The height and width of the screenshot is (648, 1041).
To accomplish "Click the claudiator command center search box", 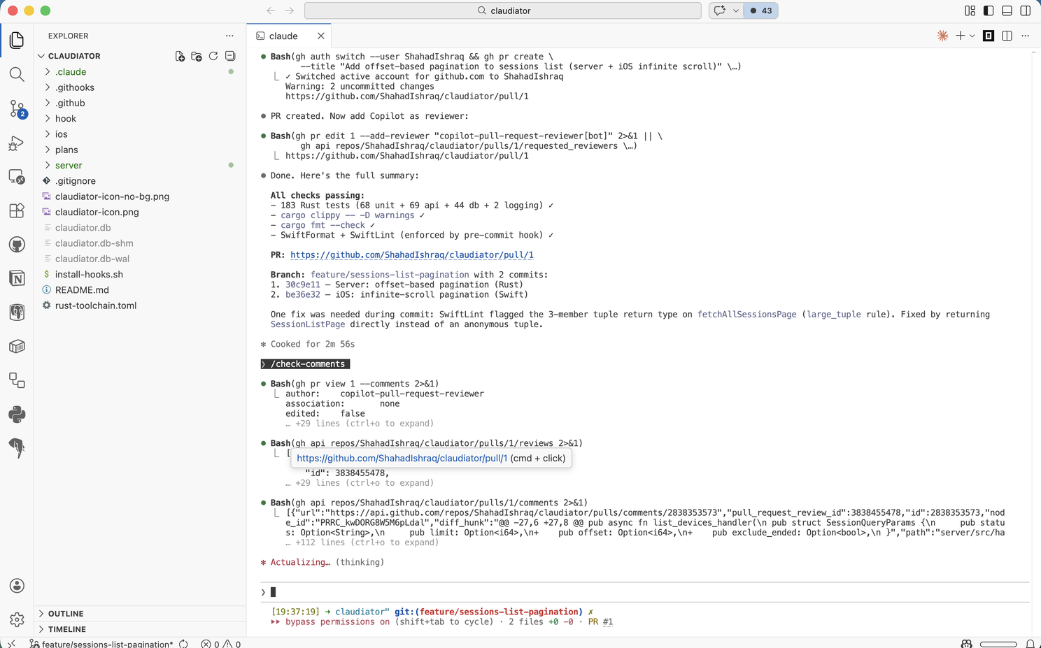I will point(503,10).
